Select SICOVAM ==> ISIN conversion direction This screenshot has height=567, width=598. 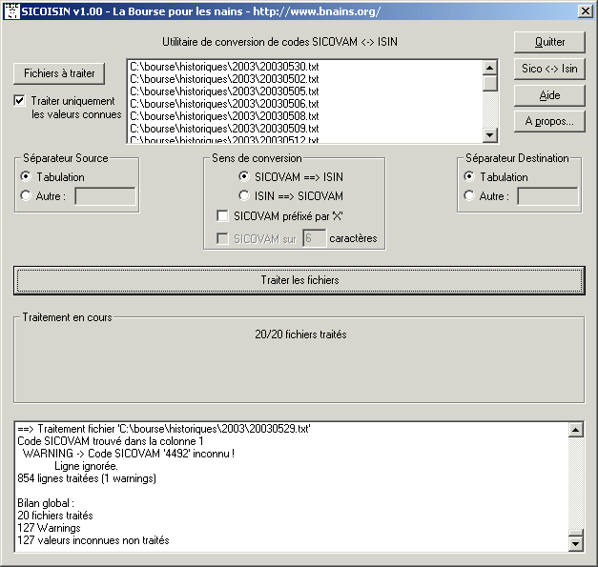tap(244, 176)
